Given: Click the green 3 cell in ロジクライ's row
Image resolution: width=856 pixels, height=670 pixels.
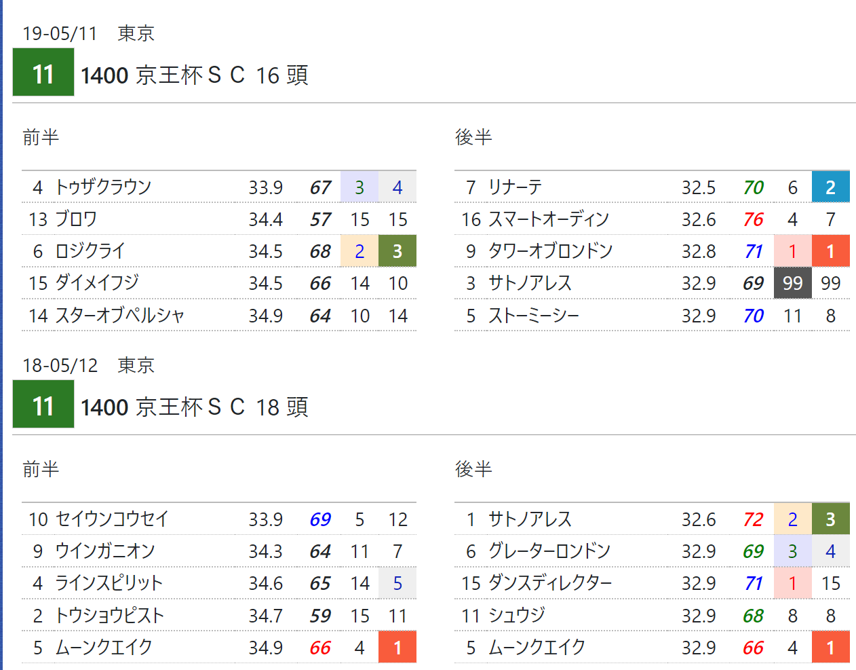Looking at the screenshot, I should 397,251.
